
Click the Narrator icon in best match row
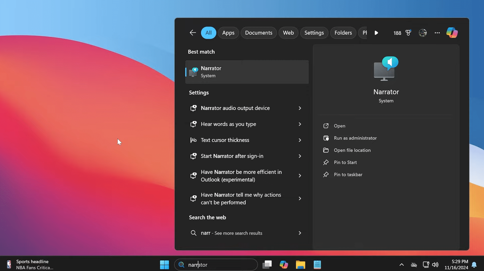point(193,72)
